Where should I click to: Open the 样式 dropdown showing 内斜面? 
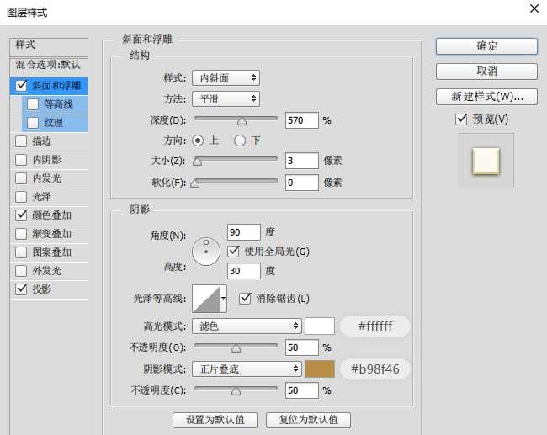226,78
